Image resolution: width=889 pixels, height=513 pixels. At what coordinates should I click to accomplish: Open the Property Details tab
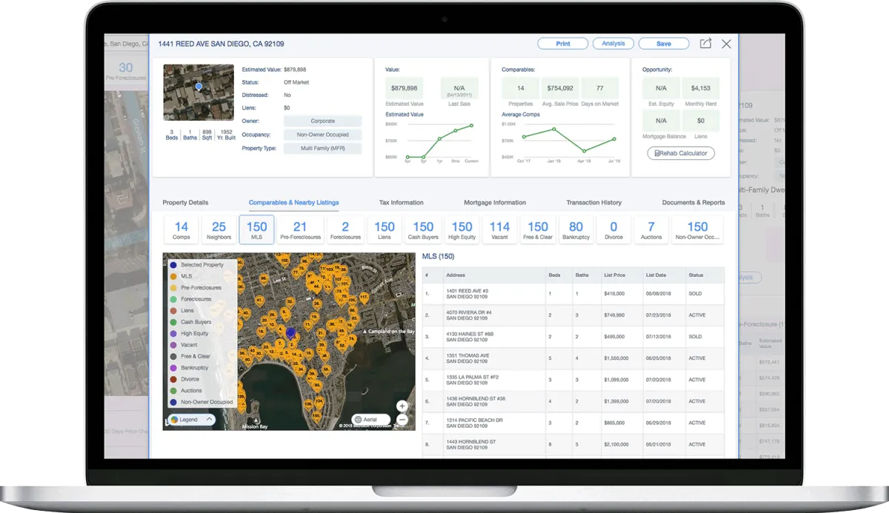click(x=185, y=202)
